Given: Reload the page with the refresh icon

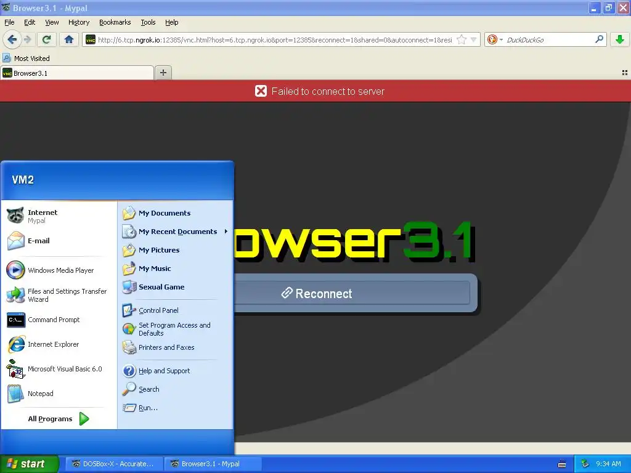Looking at the screenshot, I should pos(47,39).
